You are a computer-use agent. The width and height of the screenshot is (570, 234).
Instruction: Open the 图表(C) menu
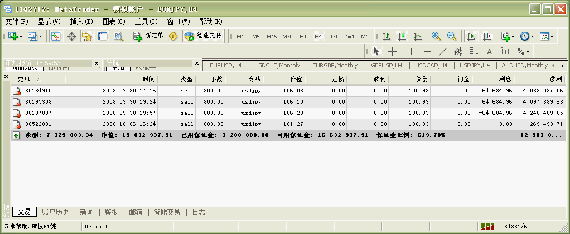click(114, 22)
